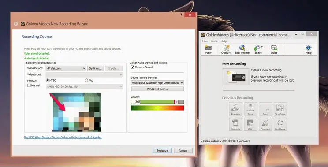Click the Inputs... button
328x167 pixels.
coord(114,68)
